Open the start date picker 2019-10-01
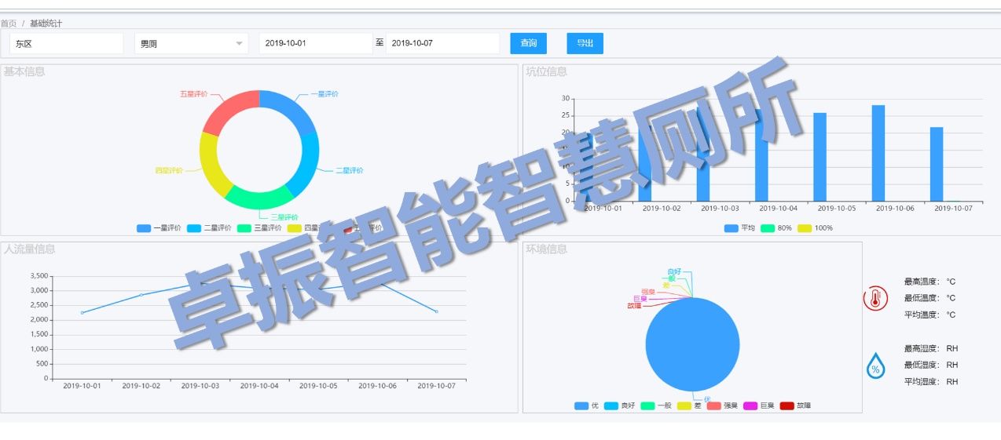 [x=315, y=43]
